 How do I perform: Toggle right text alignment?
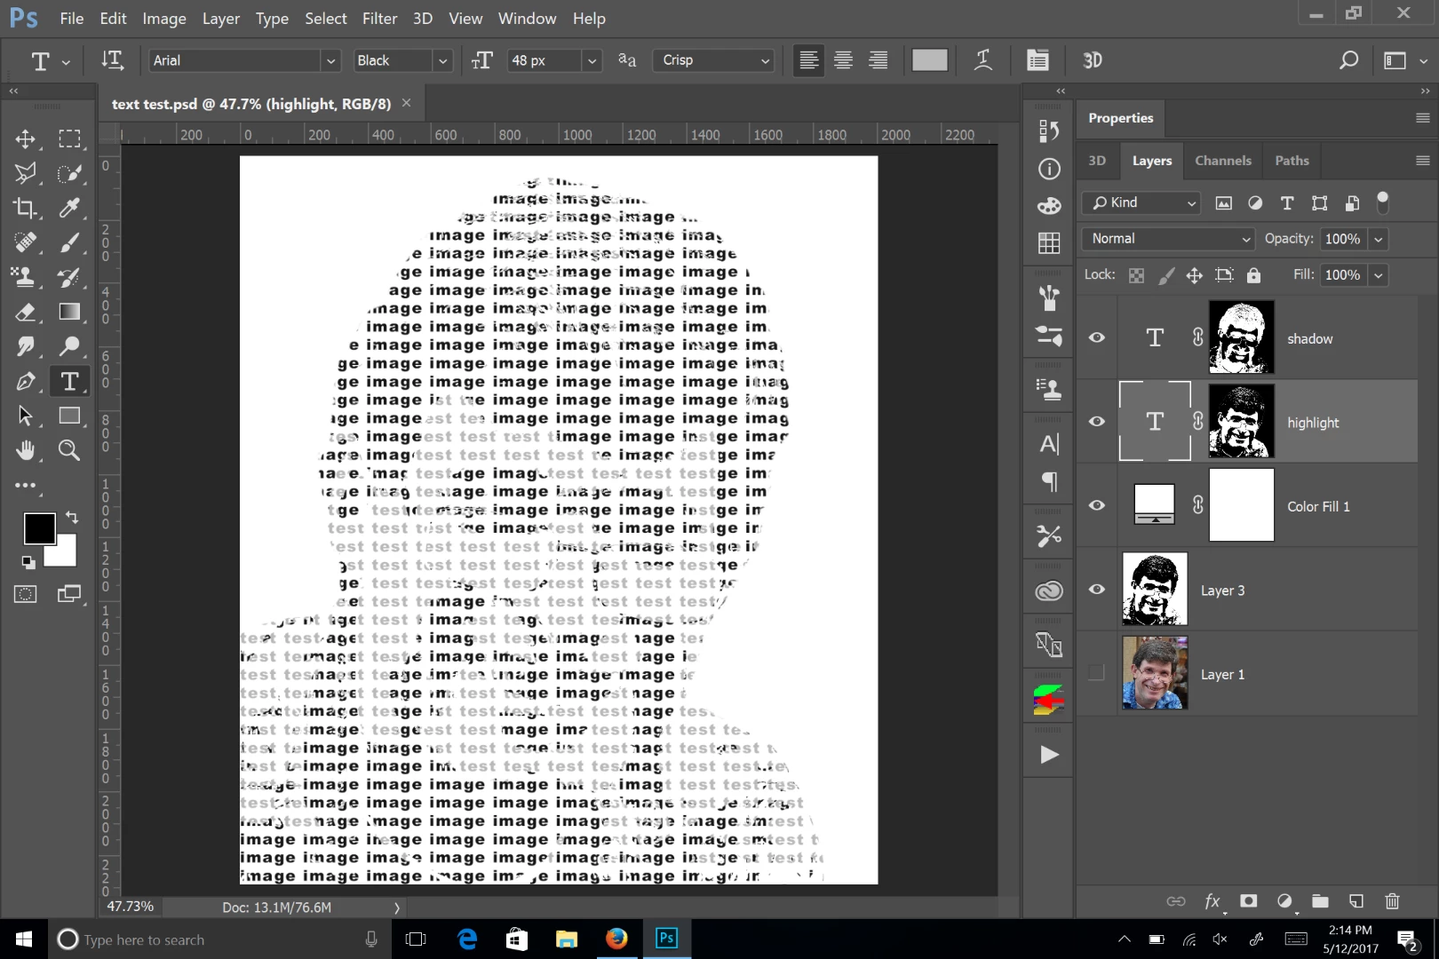[x=878, y=60]
